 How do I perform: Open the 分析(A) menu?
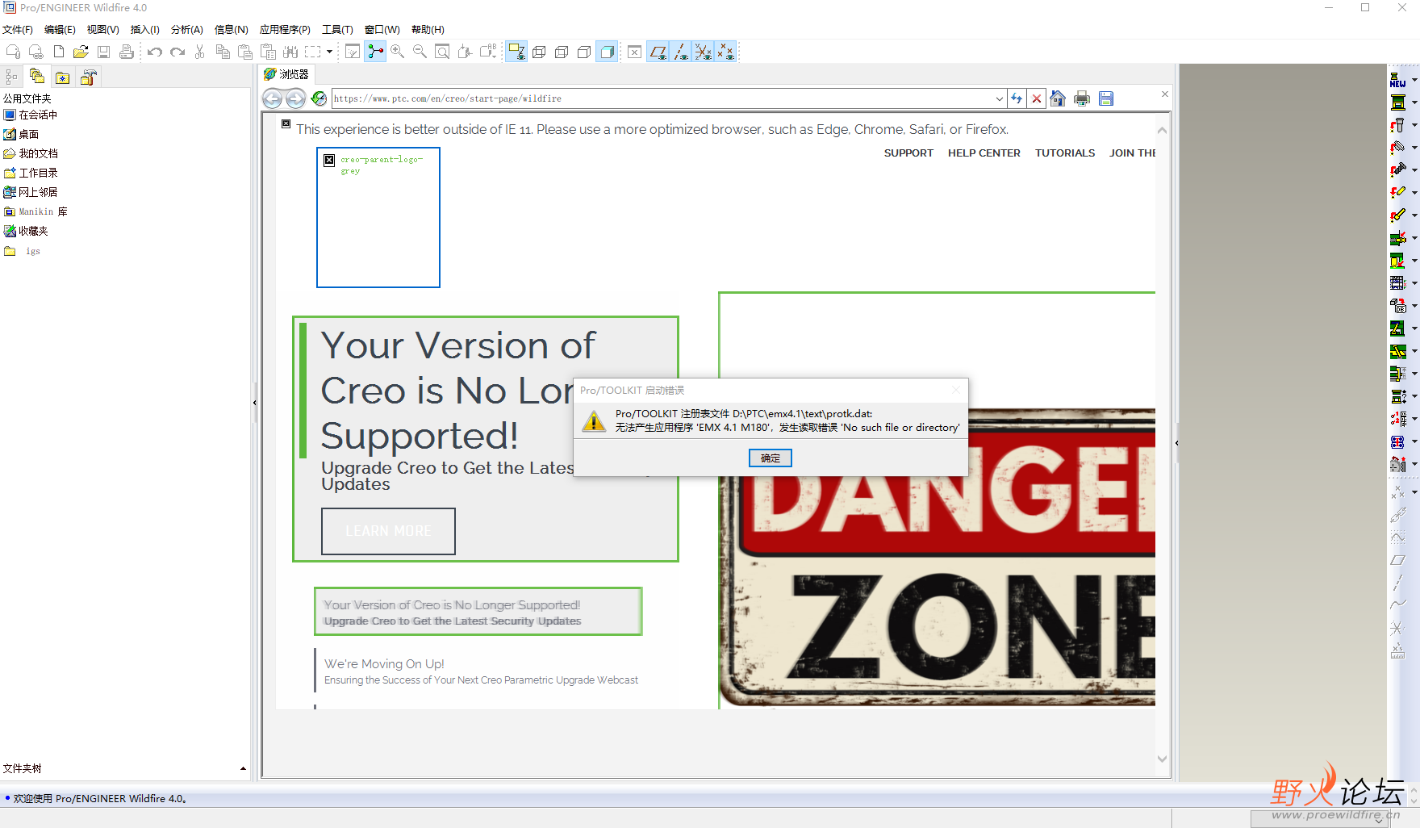pyautogui.click(x=186, y=29)
